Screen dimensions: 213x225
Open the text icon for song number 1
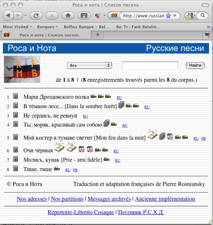click(16, 96)
